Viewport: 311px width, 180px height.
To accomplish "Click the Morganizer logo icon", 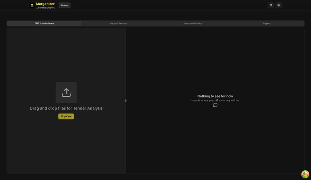I will coord(32,5).
